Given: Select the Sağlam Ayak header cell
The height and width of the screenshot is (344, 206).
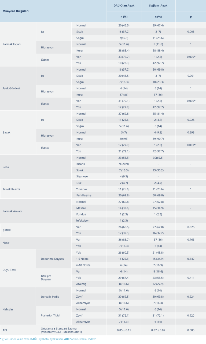Looking at the screenshot, I should (158, 5).
